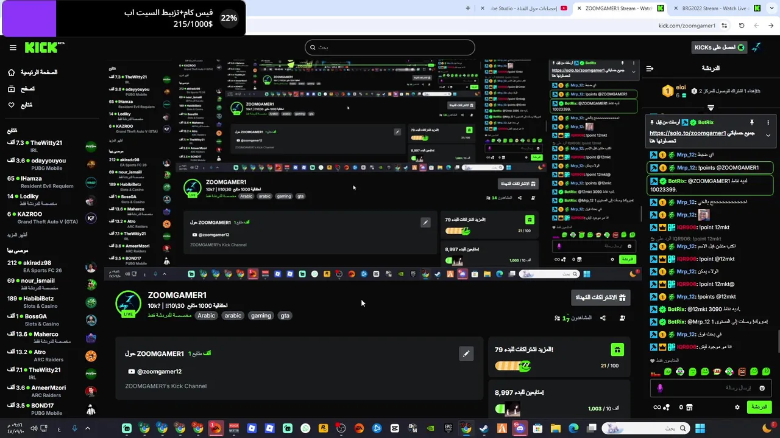Open Discord from the taskbar

(519, 429)
